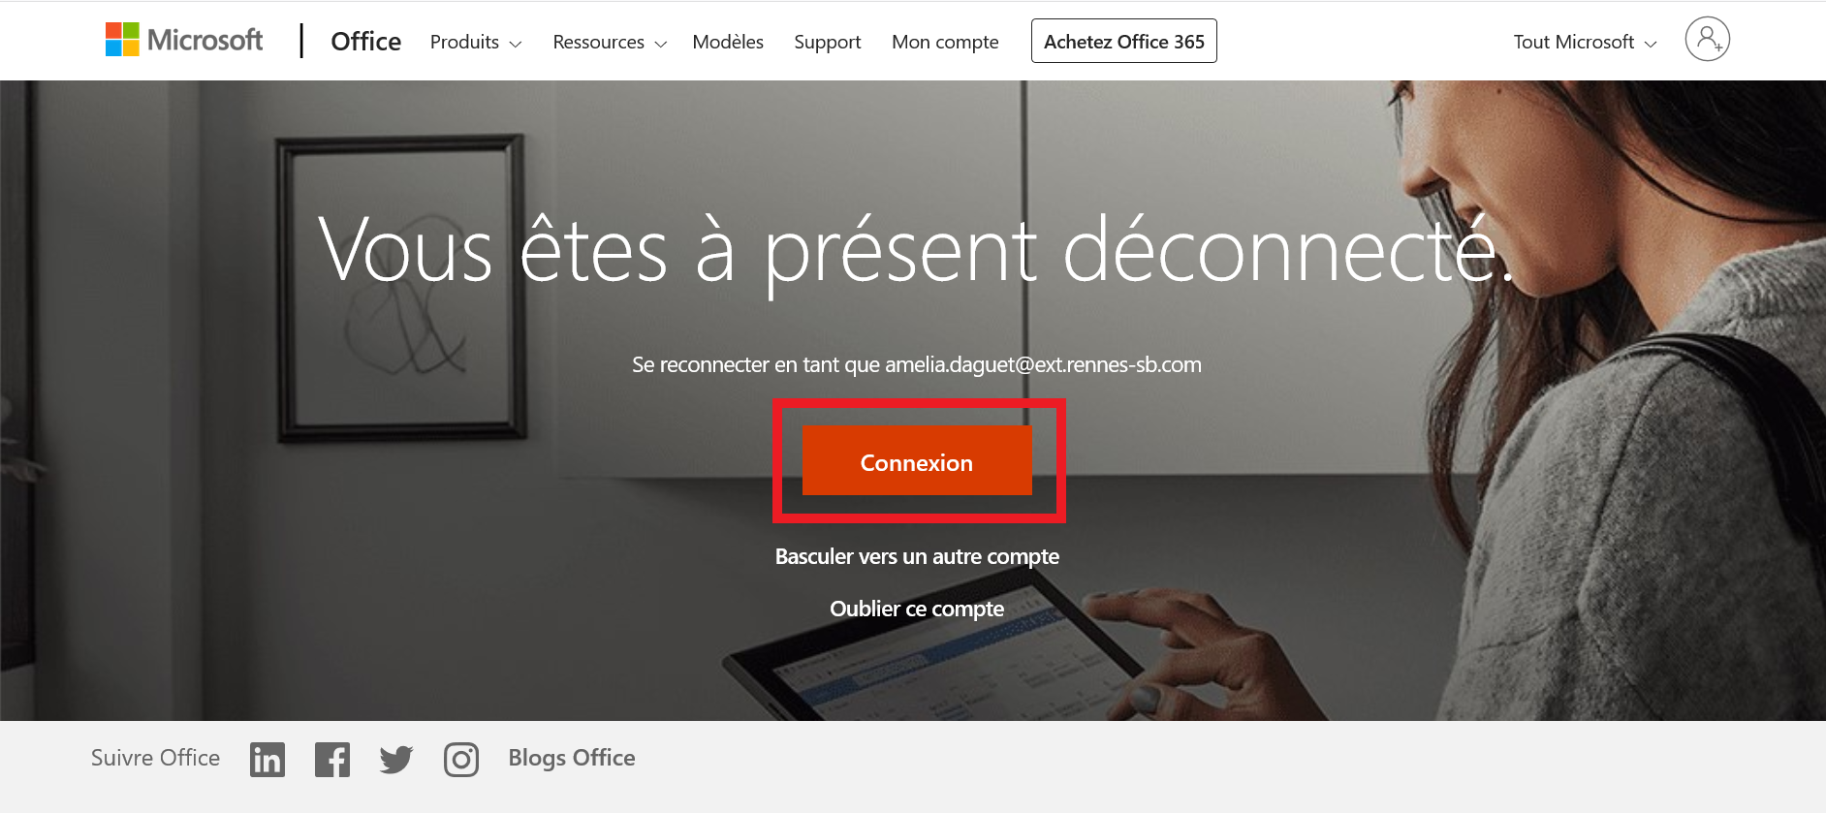Image resolution: width=1826 pixels, height=813 pixels.
Task: Click the orange Connexion button
Action: coord(917,461)
